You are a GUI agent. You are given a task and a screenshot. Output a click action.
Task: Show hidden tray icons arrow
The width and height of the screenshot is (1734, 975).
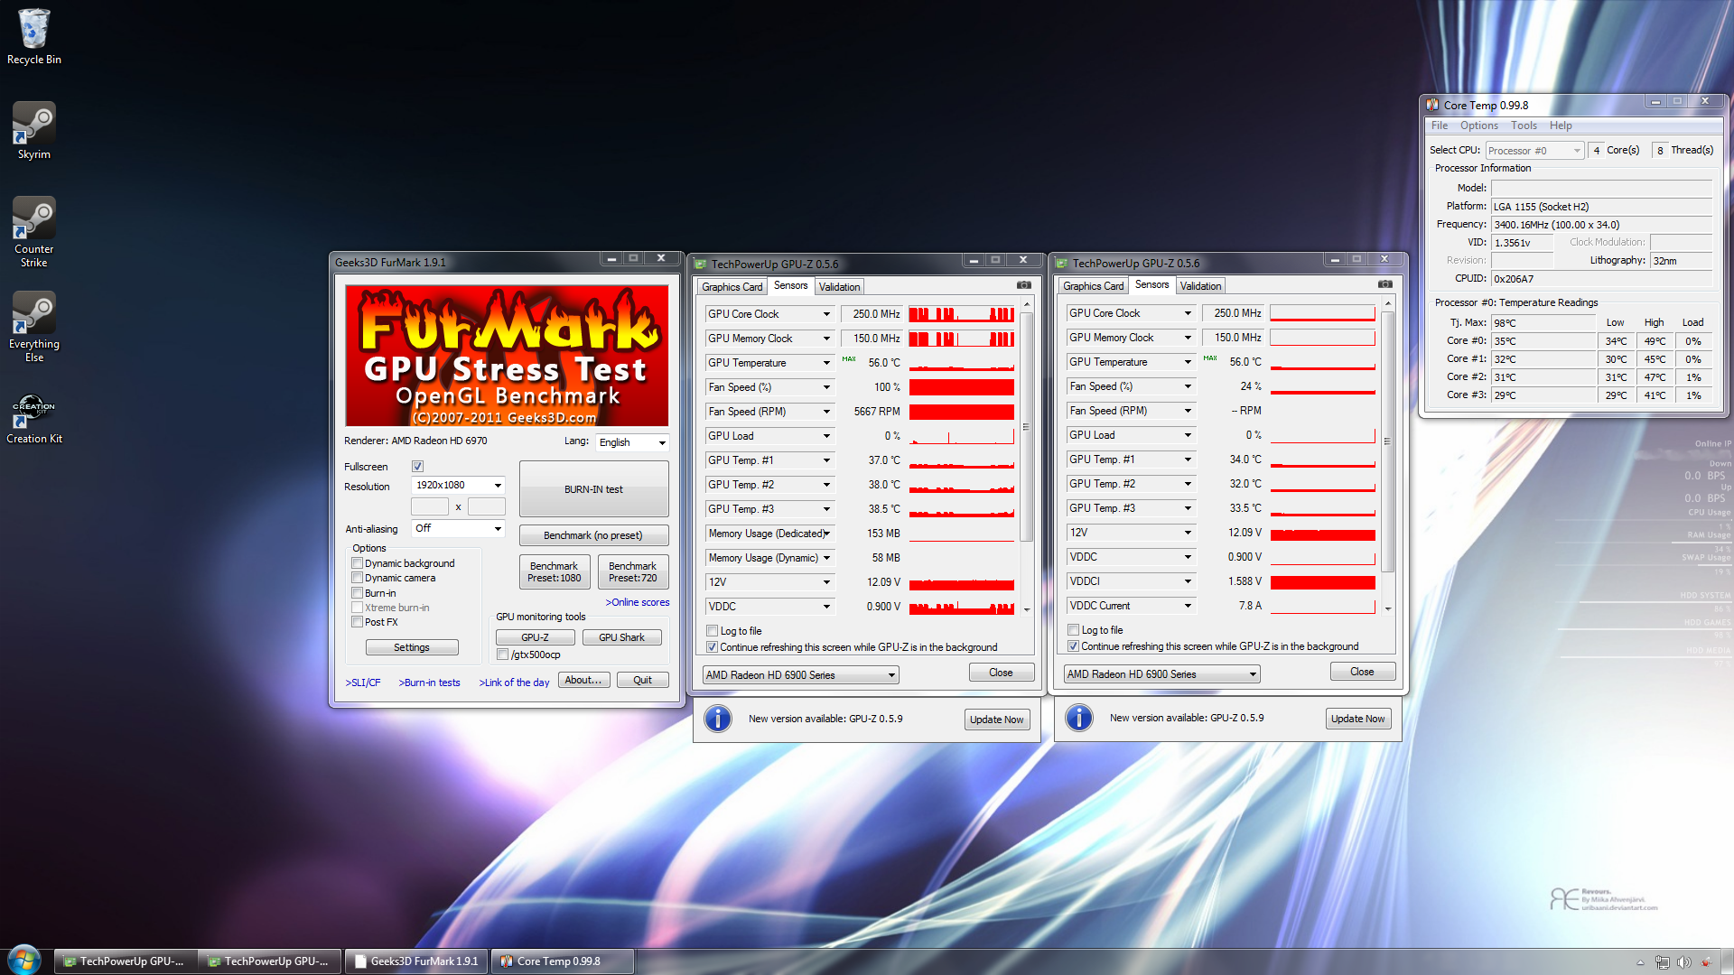point(1640,962)
